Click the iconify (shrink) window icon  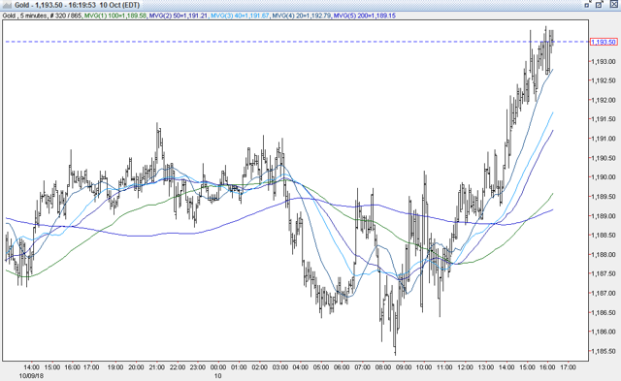588,5
